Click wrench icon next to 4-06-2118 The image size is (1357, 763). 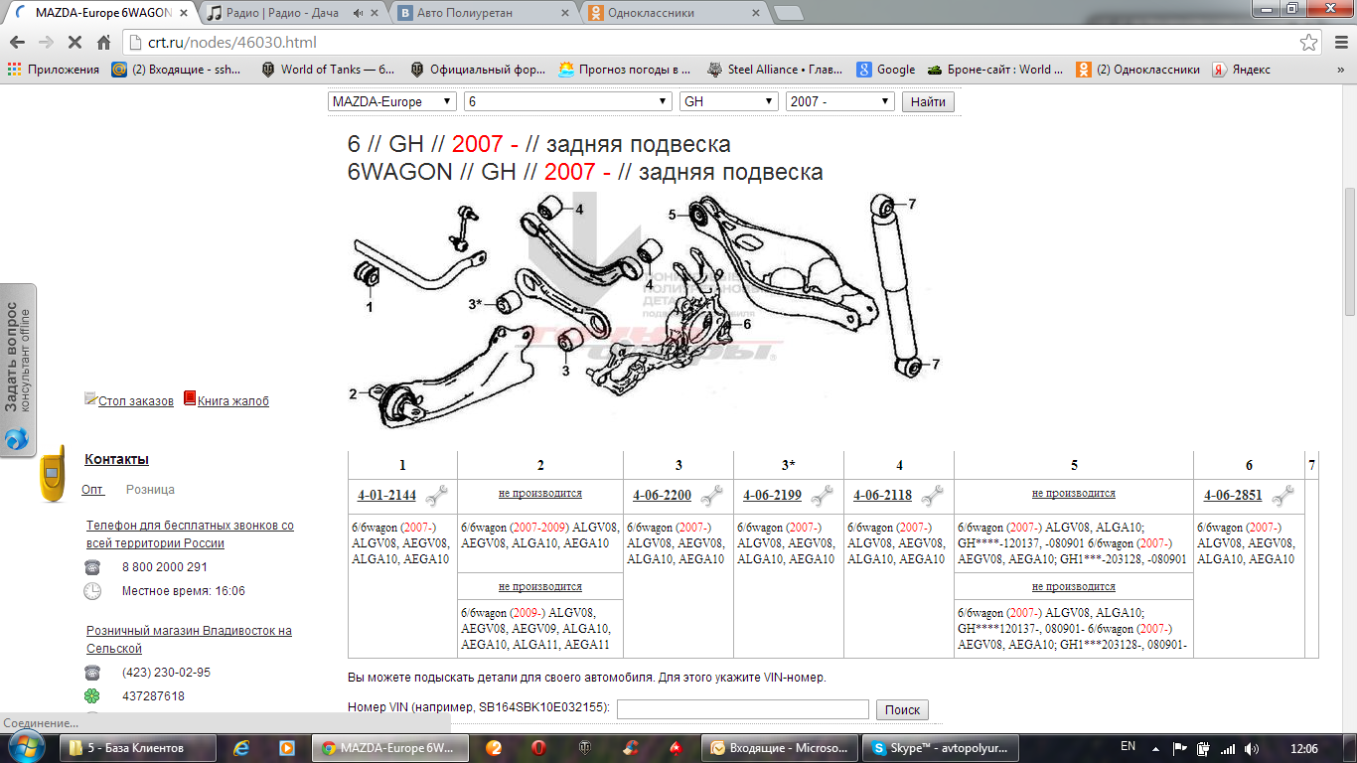(932, 495)
